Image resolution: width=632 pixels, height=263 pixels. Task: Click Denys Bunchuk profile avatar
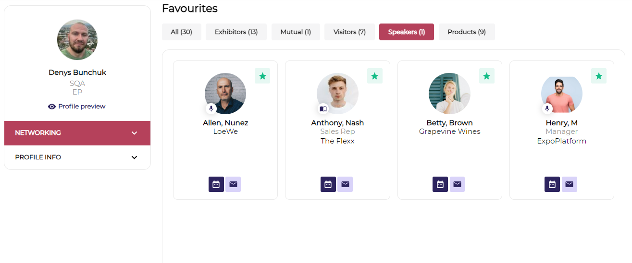point(77,40)
